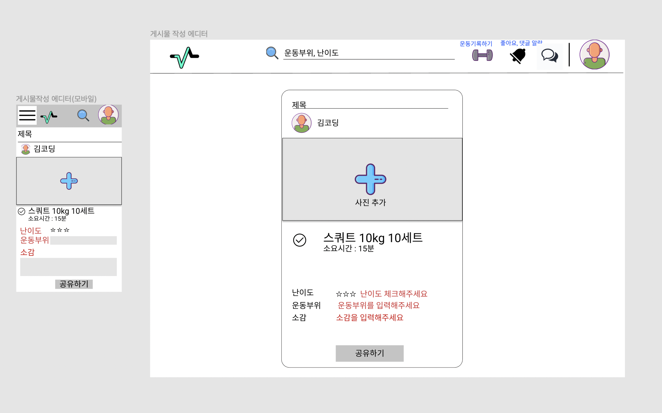Screen dimensions: 662x413
Task: Select the 운동기록하기 menu label
Action: 475,44
